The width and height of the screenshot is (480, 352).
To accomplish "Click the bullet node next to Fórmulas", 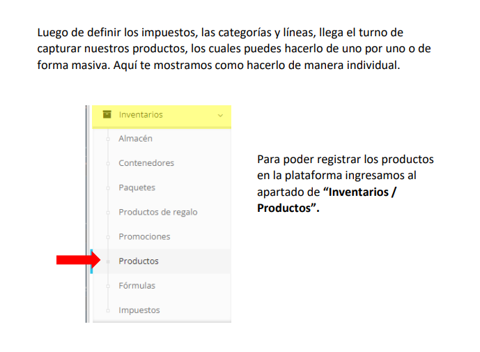I will (x=108, y=286).
